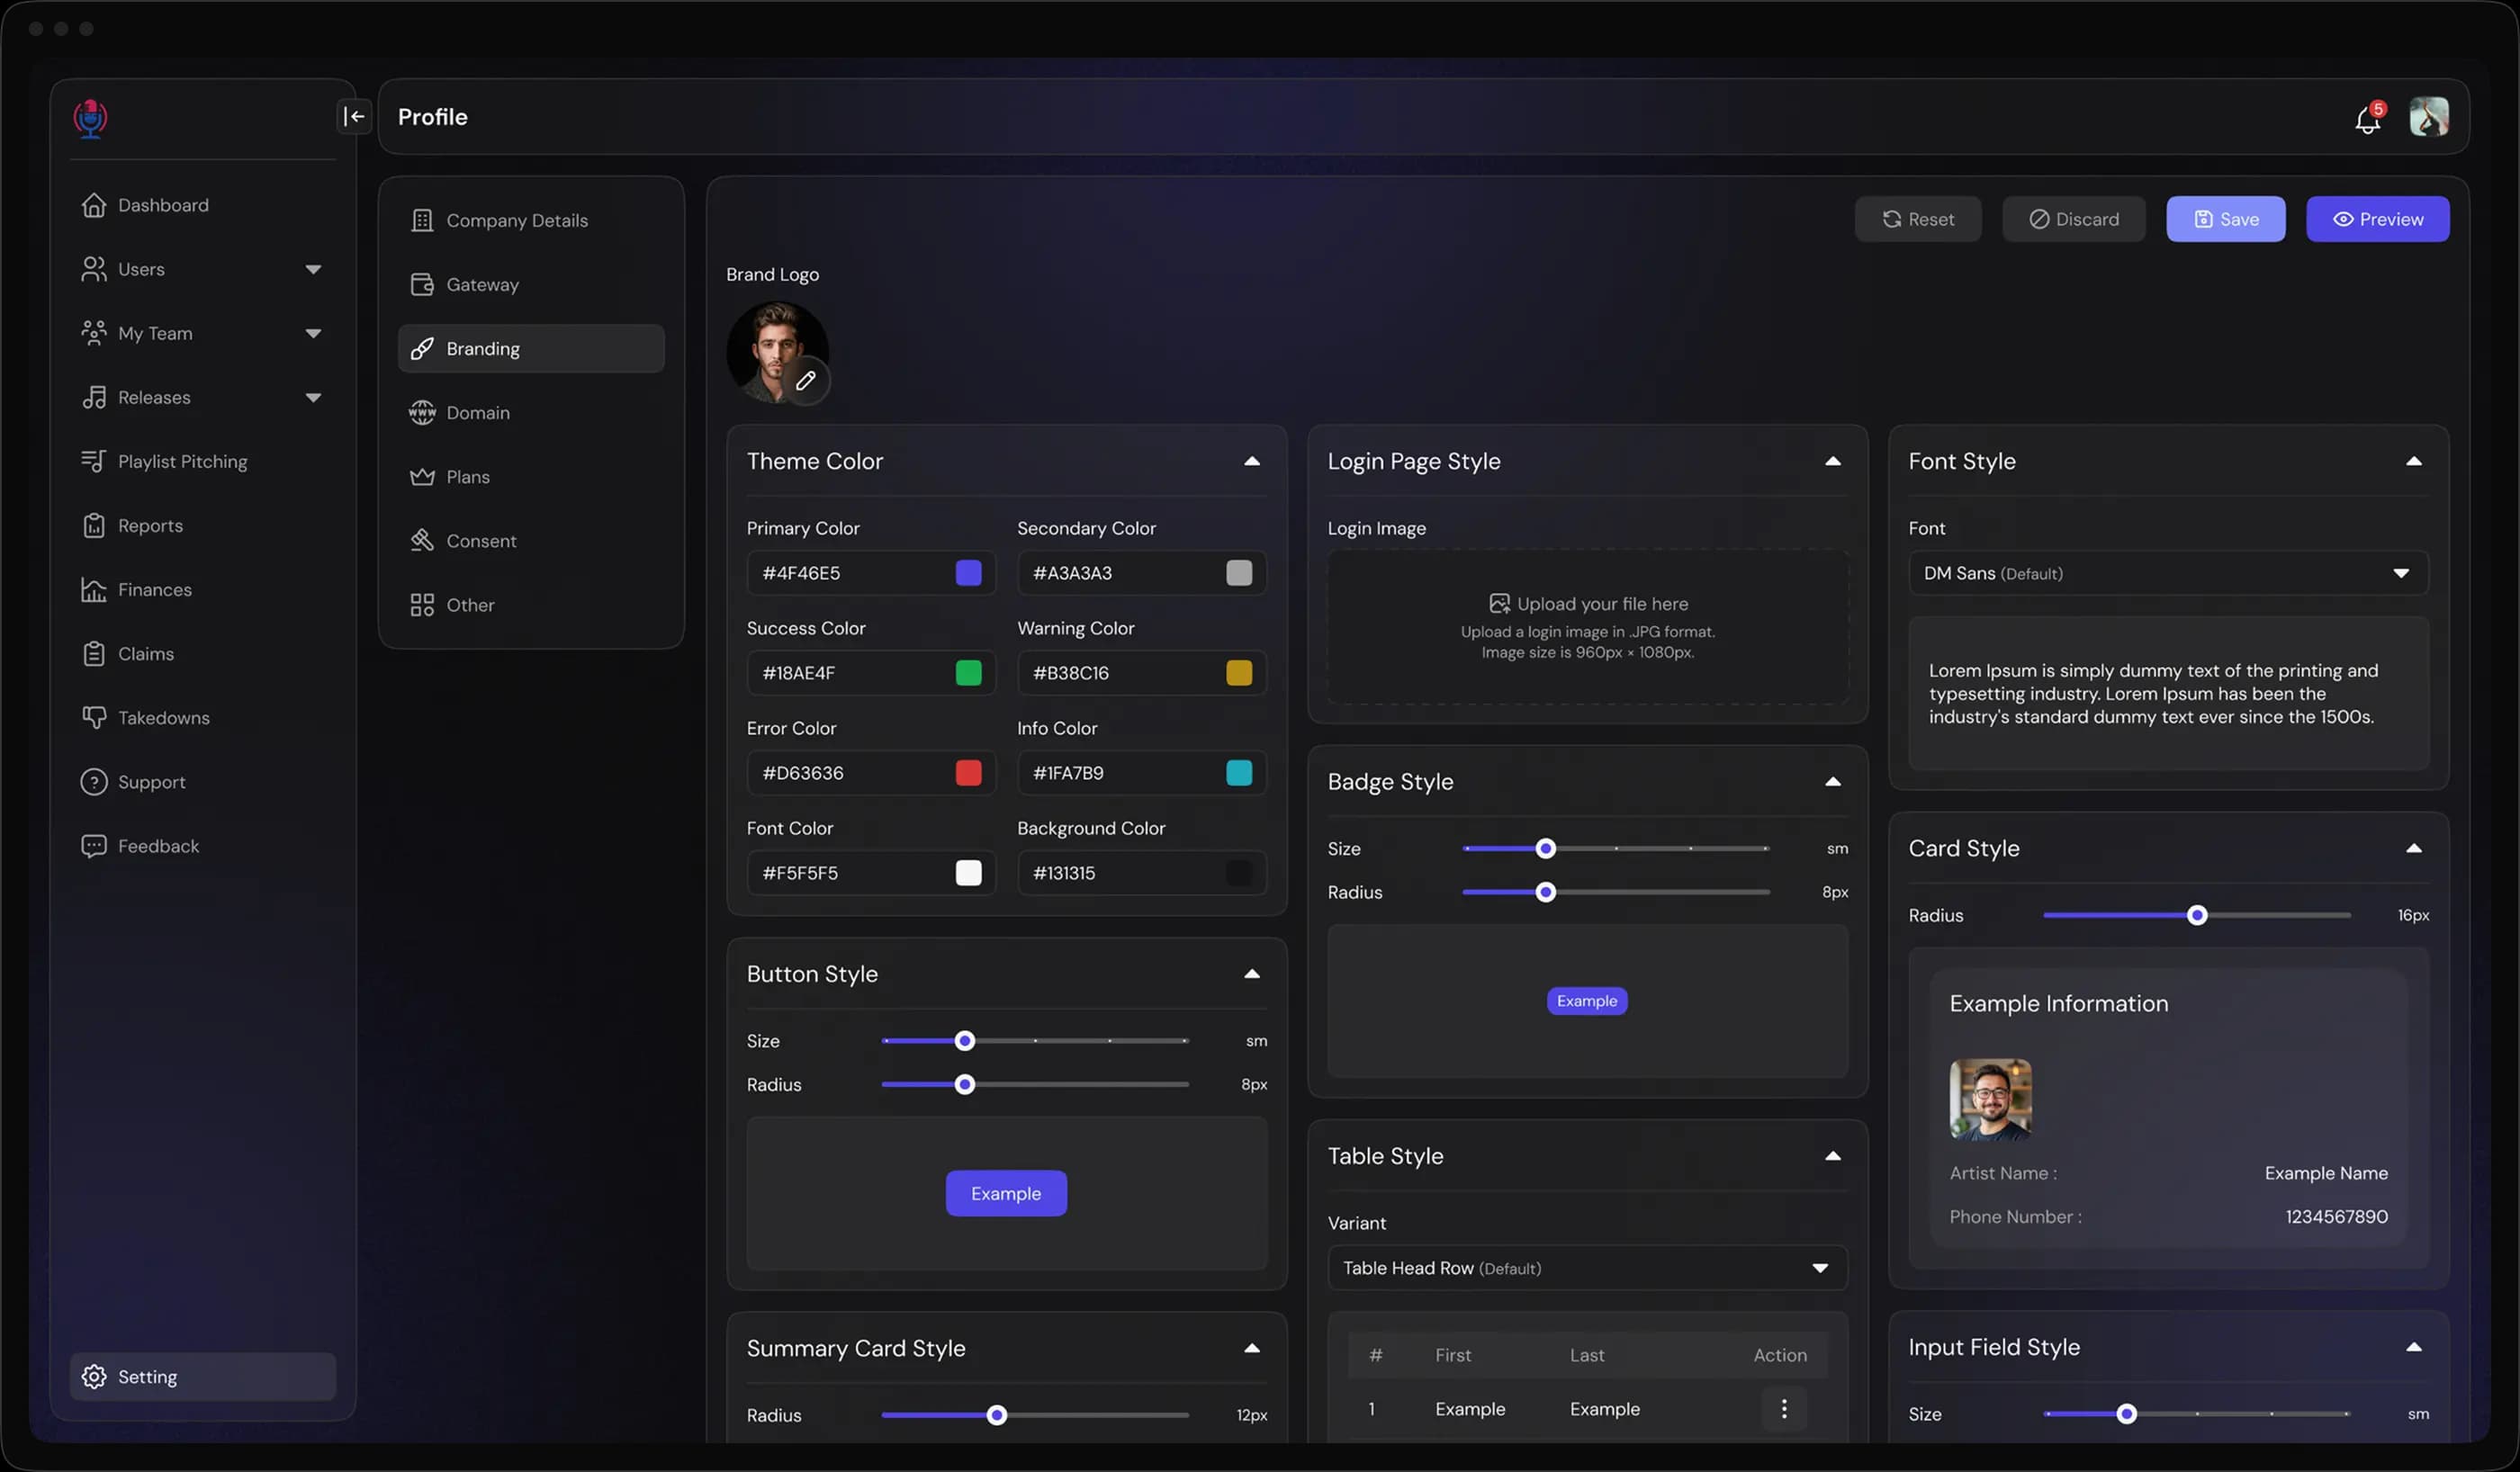The width and height of the screenshot is (2520, 1472).
Task: Go to Gateway settings
Action: click(531, 284)
